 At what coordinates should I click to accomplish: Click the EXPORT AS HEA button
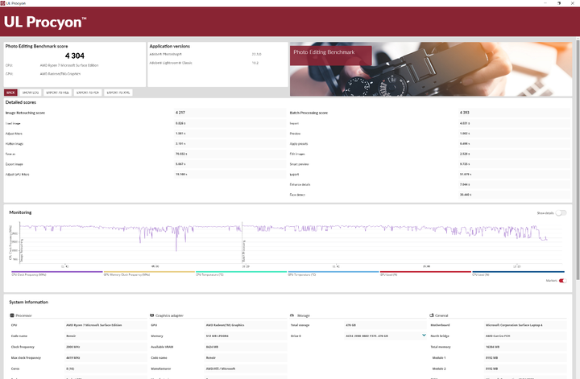click(x=57, y=93)
